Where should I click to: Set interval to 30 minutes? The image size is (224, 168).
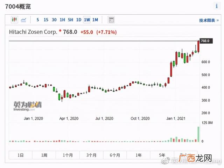point(54,20)
